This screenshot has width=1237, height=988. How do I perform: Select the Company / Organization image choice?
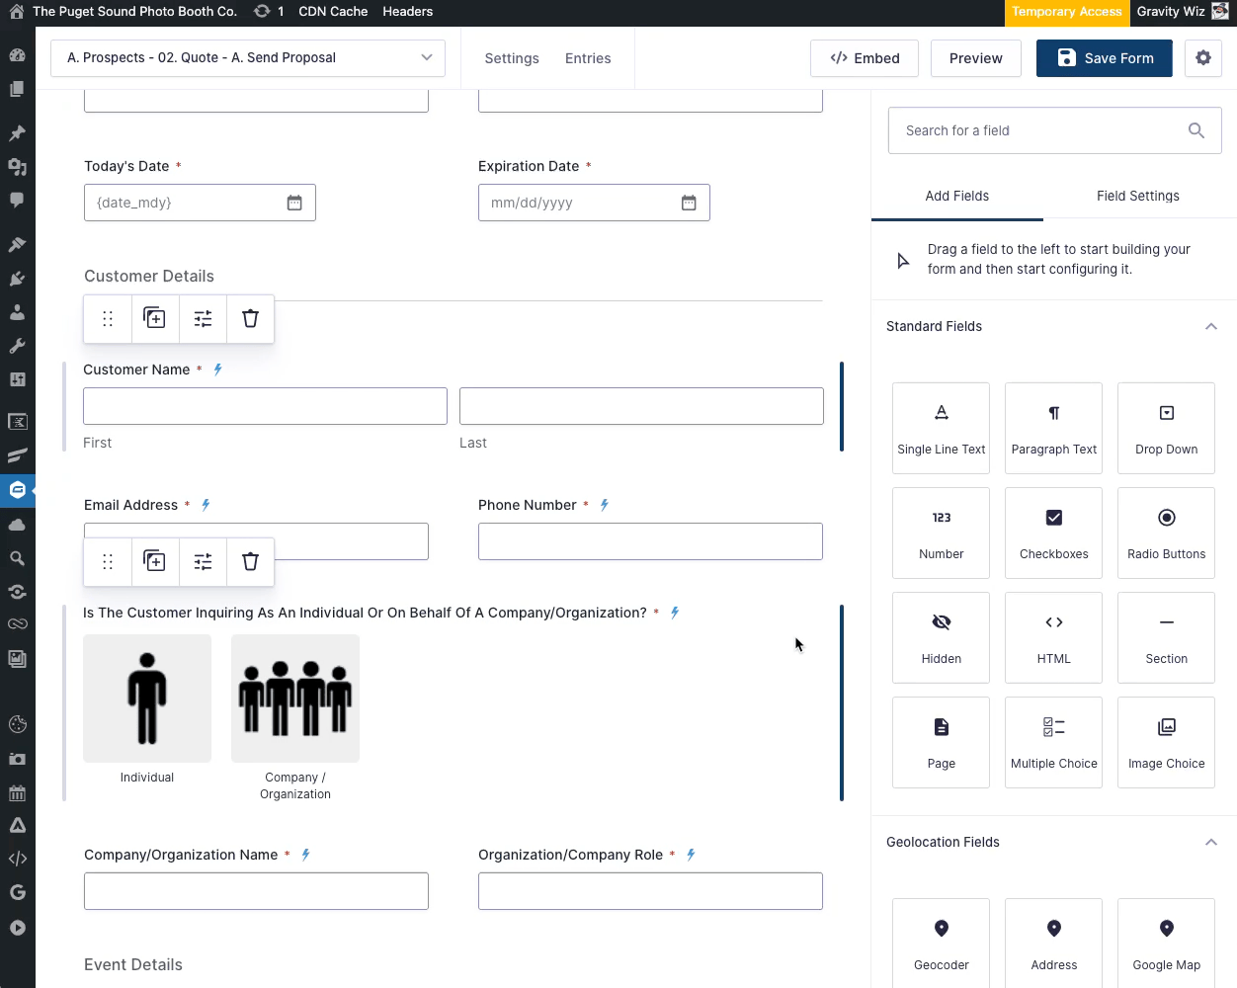(x=295, y=699)
